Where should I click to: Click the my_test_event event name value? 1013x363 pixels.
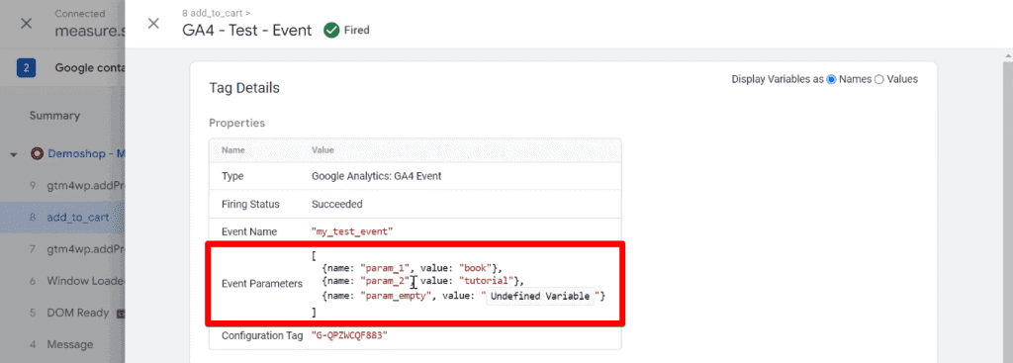352,231
